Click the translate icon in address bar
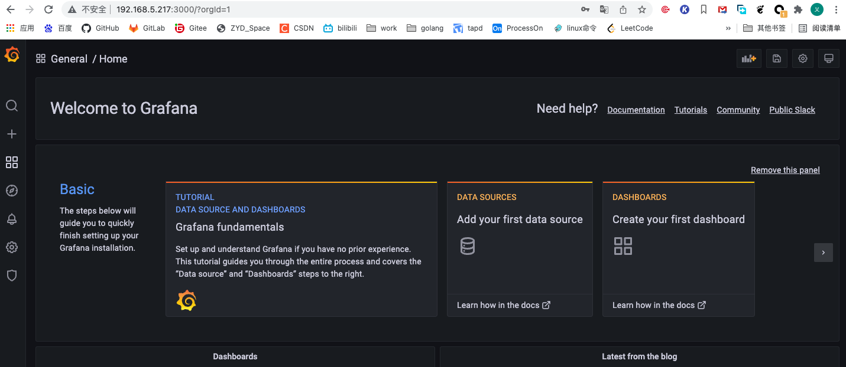 [604, 9]
